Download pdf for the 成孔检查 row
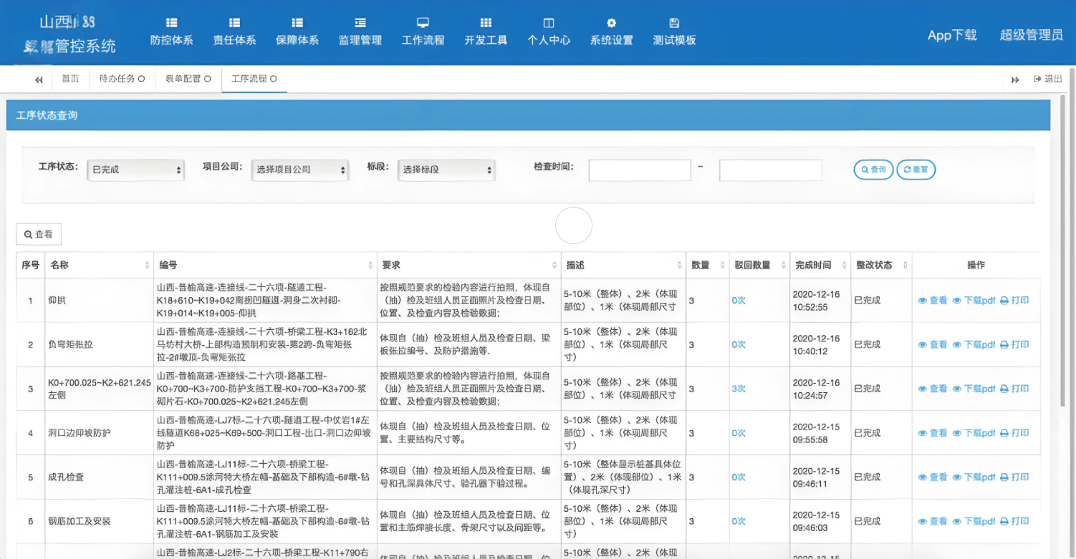Viewport: 1076px width, 559px height. pyautogui.click(x=974, y=477)
